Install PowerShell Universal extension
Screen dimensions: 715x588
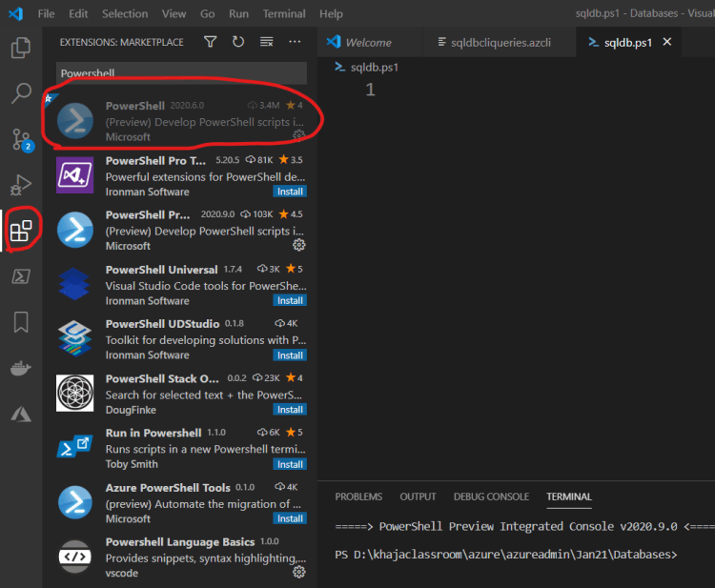tap(290, 300)
